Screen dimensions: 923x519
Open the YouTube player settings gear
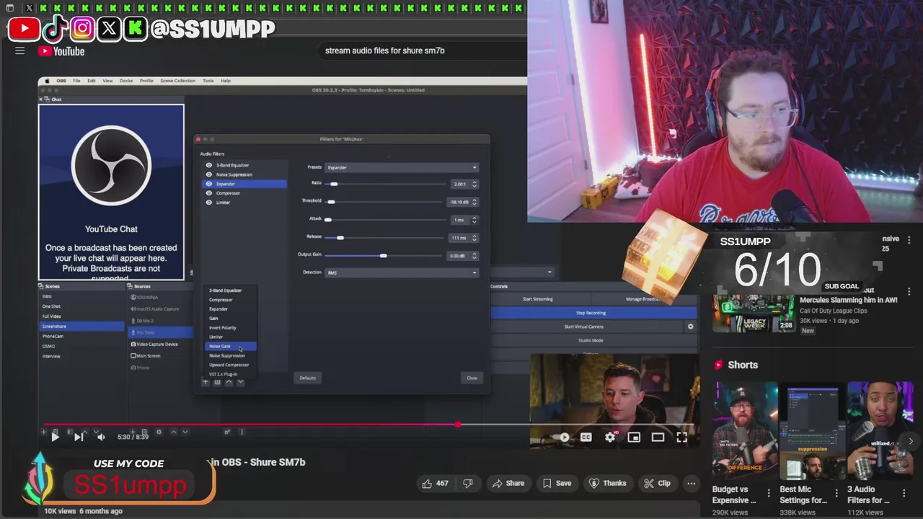pos(610,437)
